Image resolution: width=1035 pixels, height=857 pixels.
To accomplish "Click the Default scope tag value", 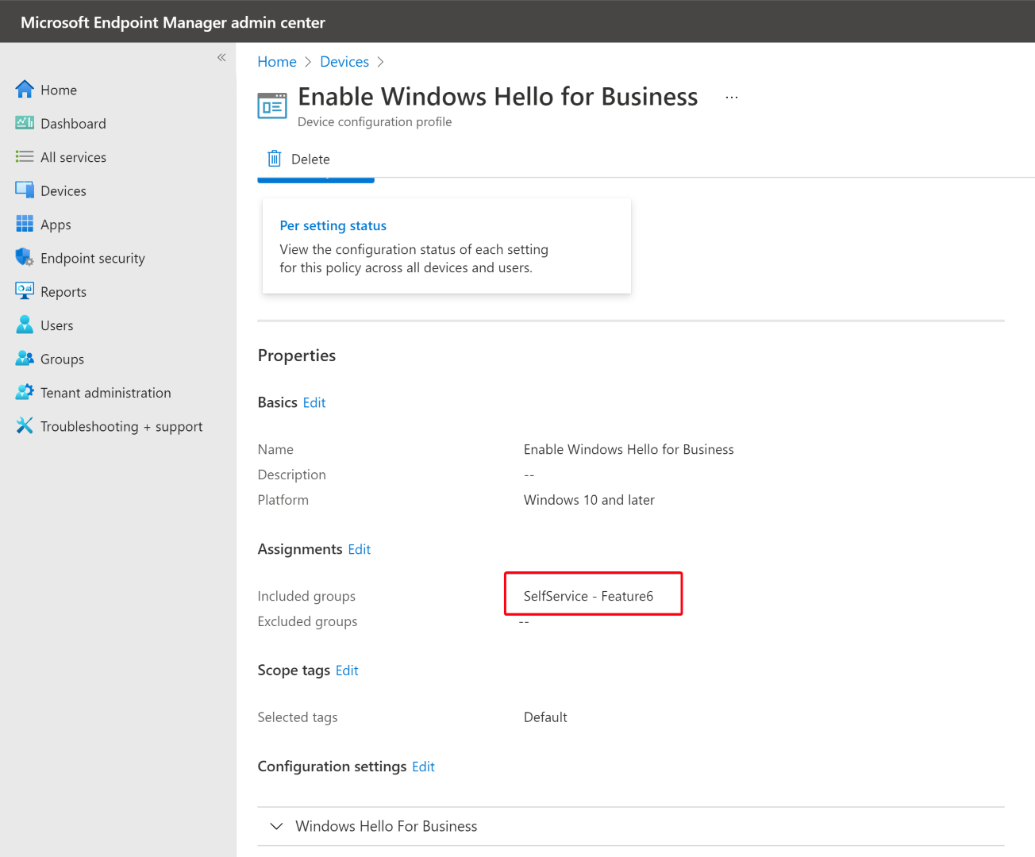I will (x=545, y=717).
